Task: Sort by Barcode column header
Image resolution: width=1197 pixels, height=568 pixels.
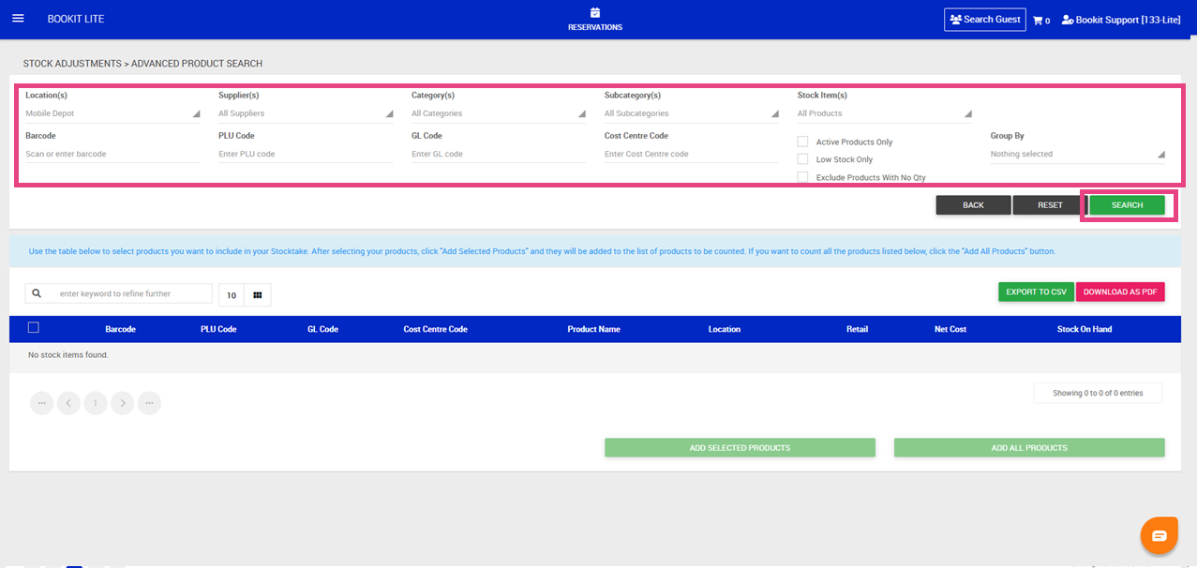Action: [121, 329]
